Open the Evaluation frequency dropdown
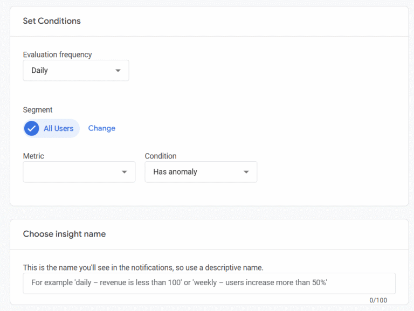Screen dimensions: 414x311 (x=76, y=71)
